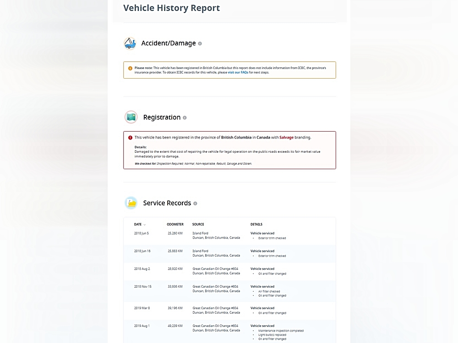Click the 49,239 KM odometer entry
Viewport: 458px width, 343px height.
pyautogui.click(x=175, y=326)
